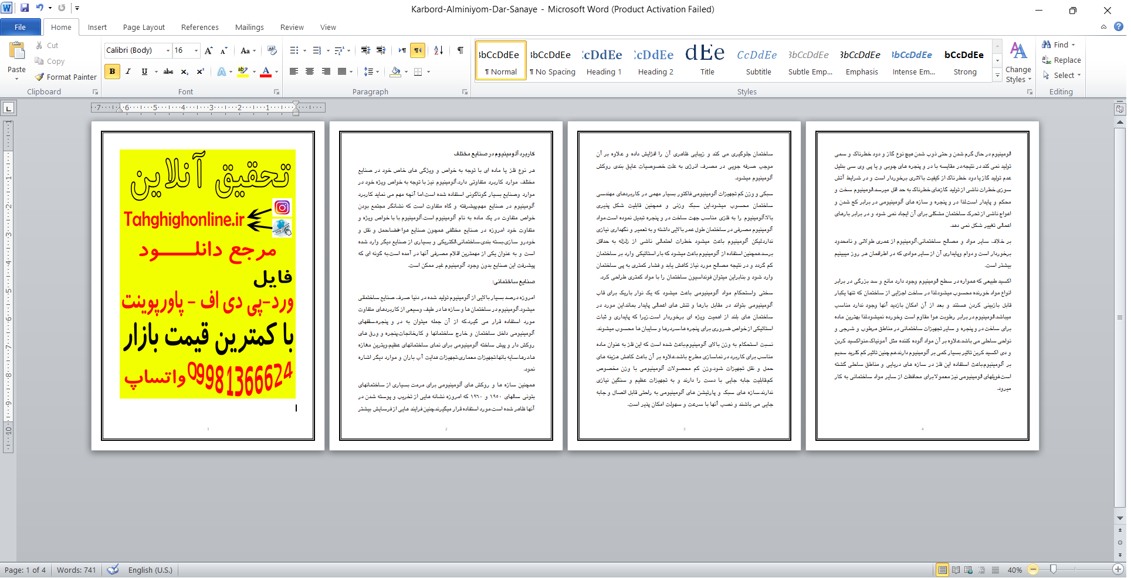Toggle the ruler display button

[x=1120, y=109]
